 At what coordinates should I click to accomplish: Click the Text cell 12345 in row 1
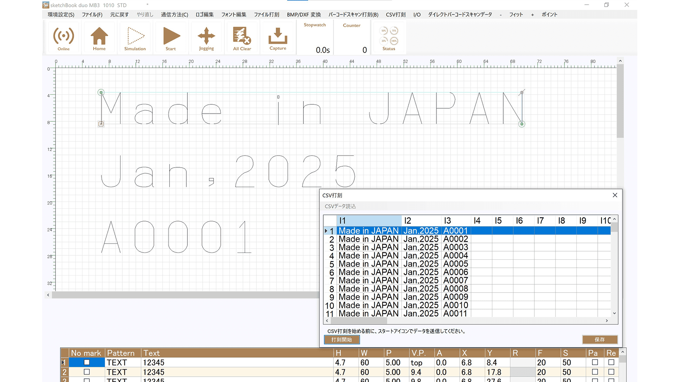pos(237,363)
